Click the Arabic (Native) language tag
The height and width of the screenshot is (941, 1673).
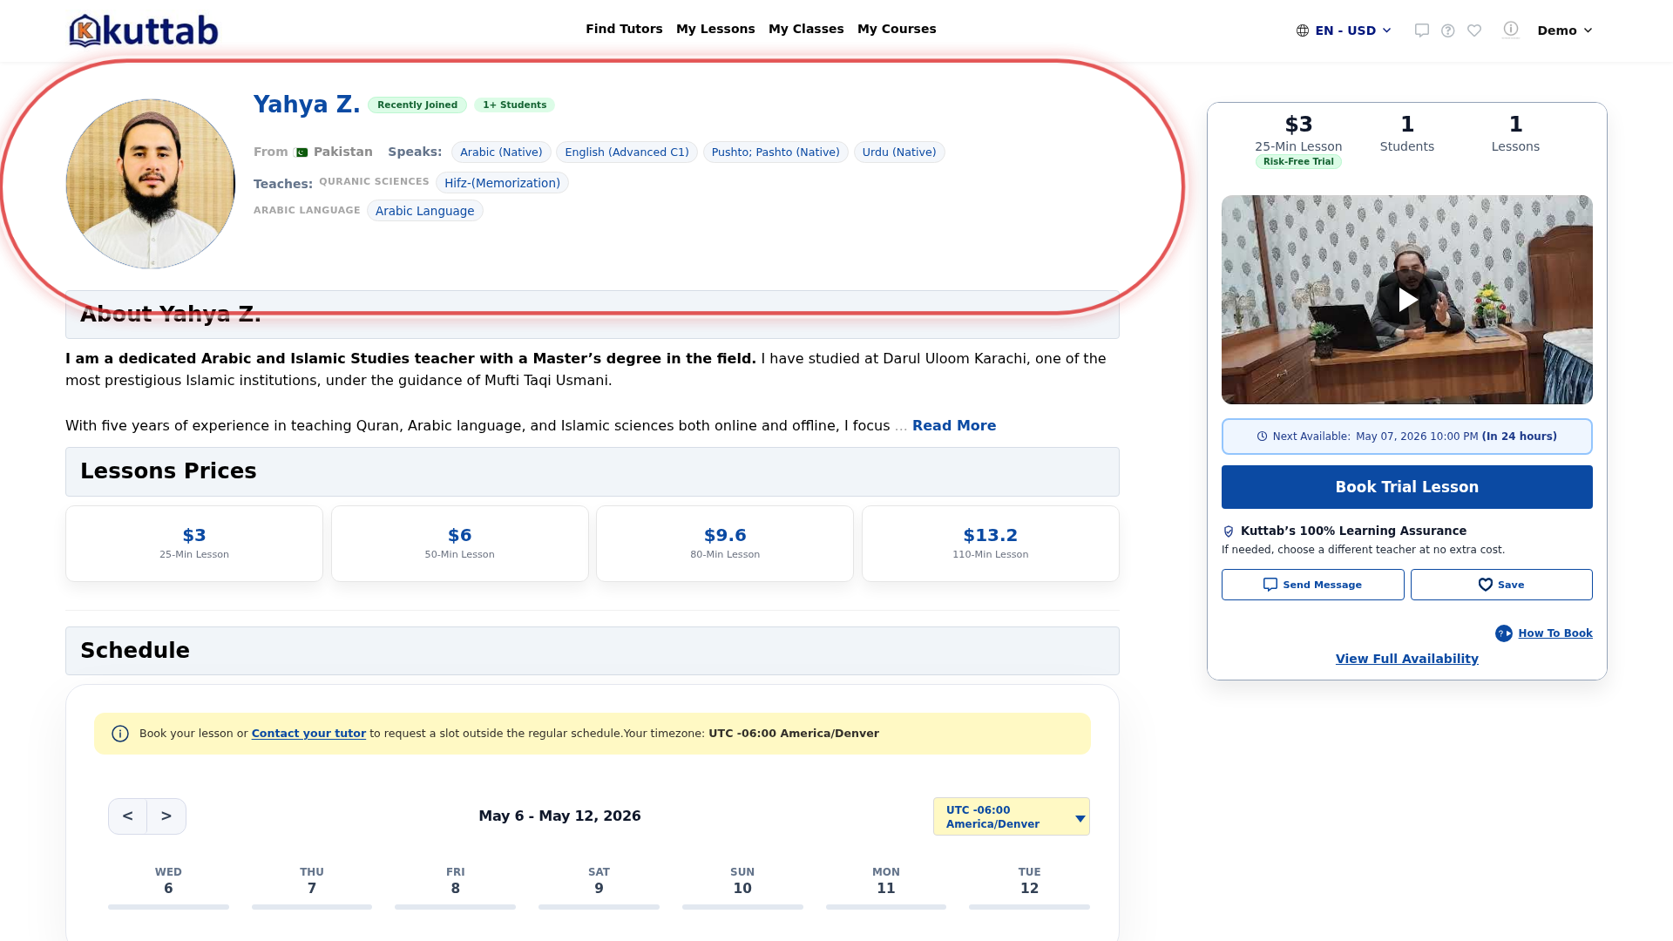501,152
